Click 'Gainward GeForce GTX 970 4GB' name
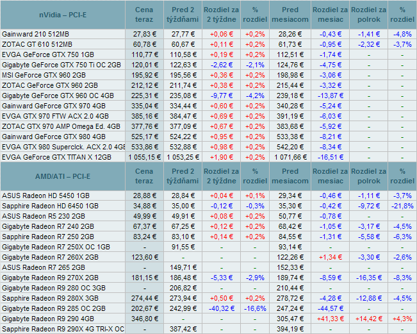Viewport: 417px width, 334px height. pyautogui.click(x=54, y=106)
